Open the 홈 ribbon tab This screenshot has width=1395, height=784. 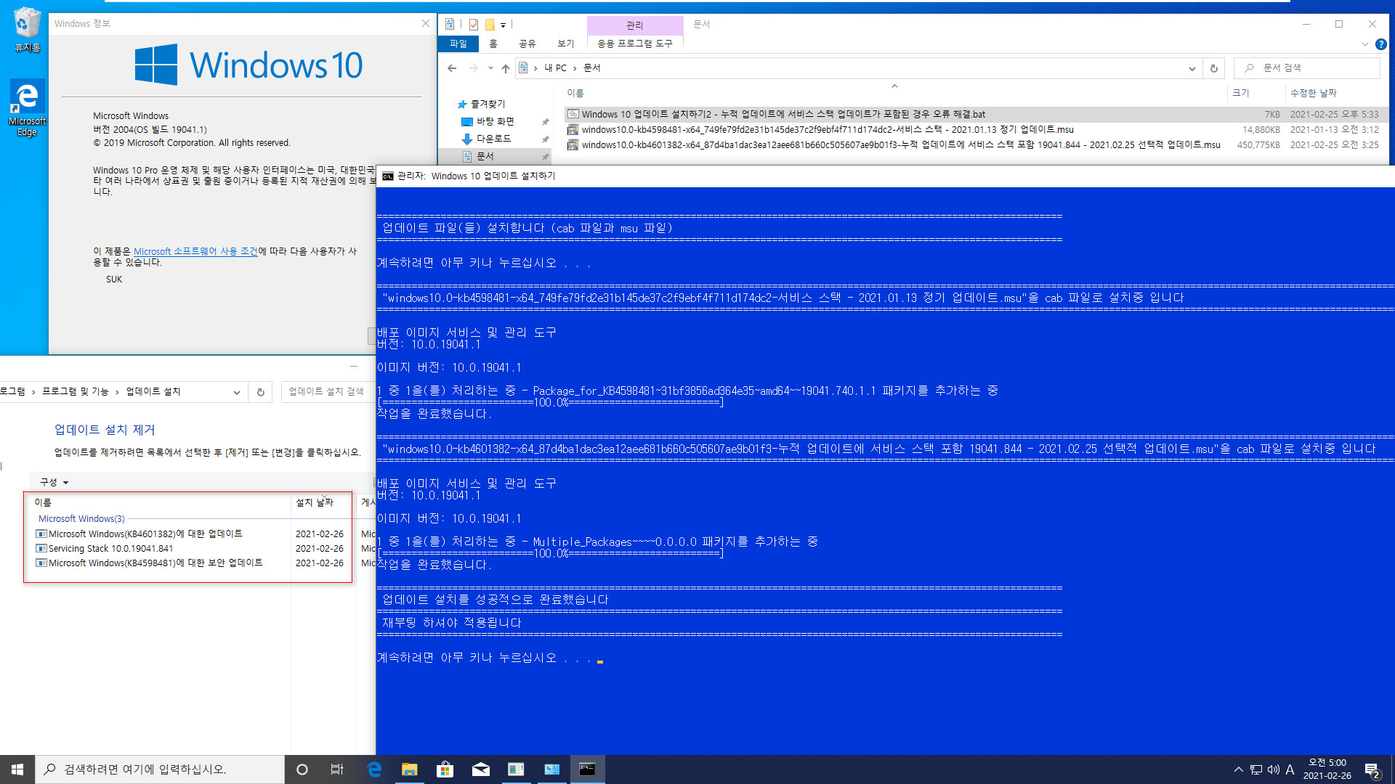[x=493, y=44]
